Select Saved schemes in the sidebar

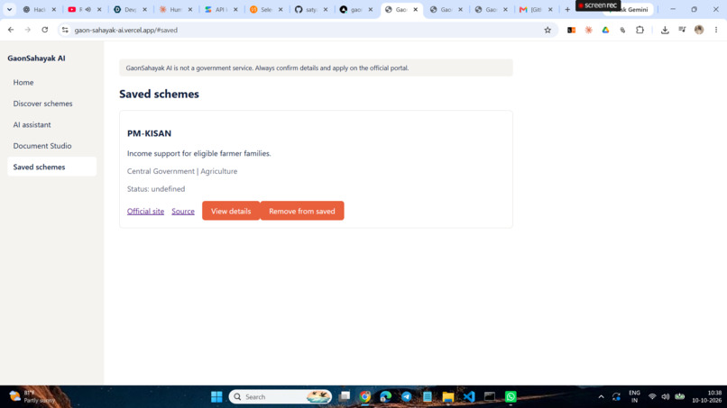[x=51, y=167]
